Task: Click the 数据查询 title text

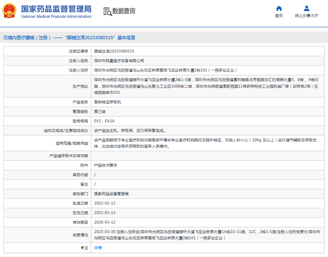Action: [124, 11]
